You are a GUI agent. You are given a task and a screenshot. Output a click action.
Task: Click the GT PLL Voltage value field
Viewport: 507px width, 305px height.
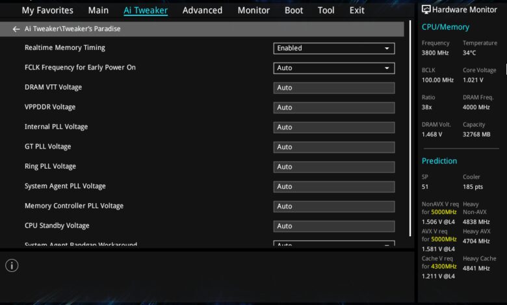(334, 147)
